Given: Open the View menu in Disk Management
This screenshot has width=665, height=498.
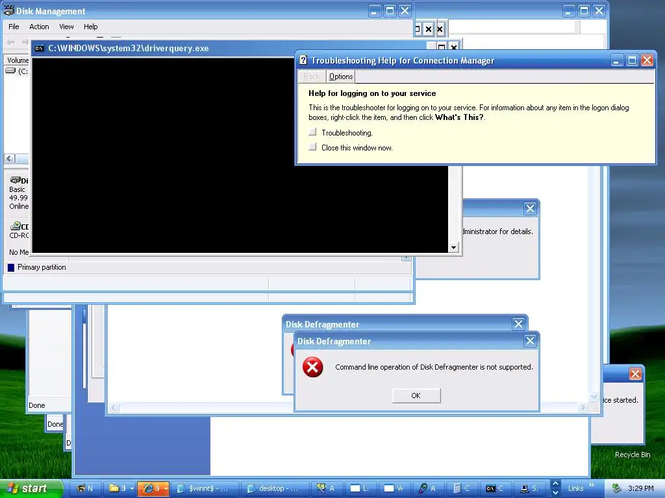Looking at the screenshot, I should point(66,27).
